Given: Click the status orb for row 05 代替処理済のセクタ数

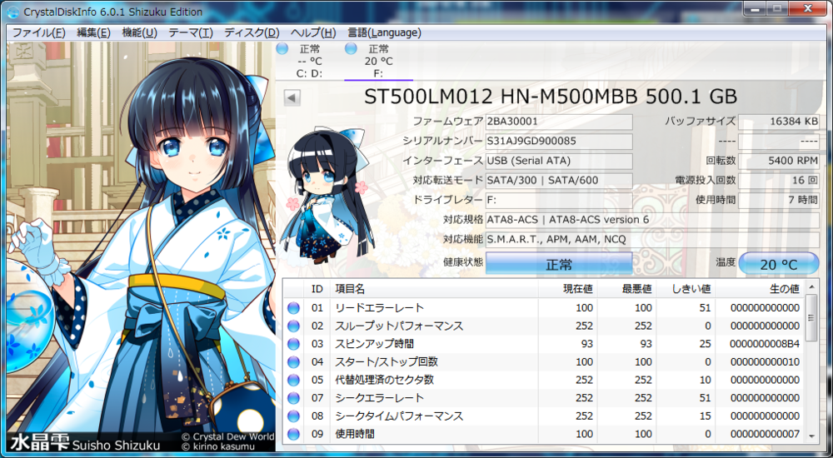Looking at the screenshot, I should point(293,381).
